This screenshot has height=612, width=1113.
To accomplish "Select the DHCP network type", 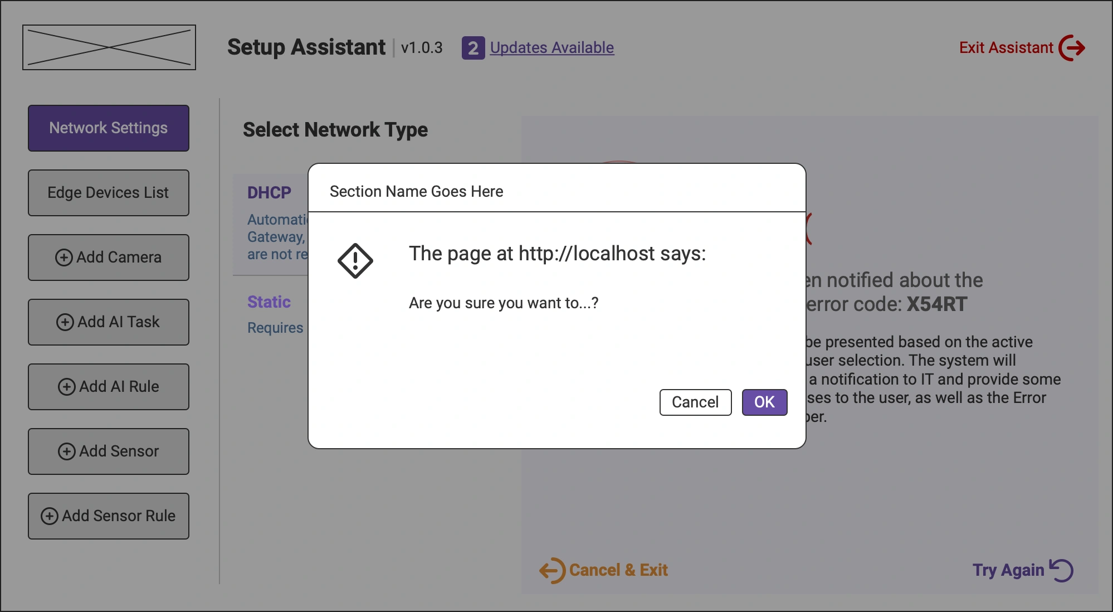I will point(269,192).
